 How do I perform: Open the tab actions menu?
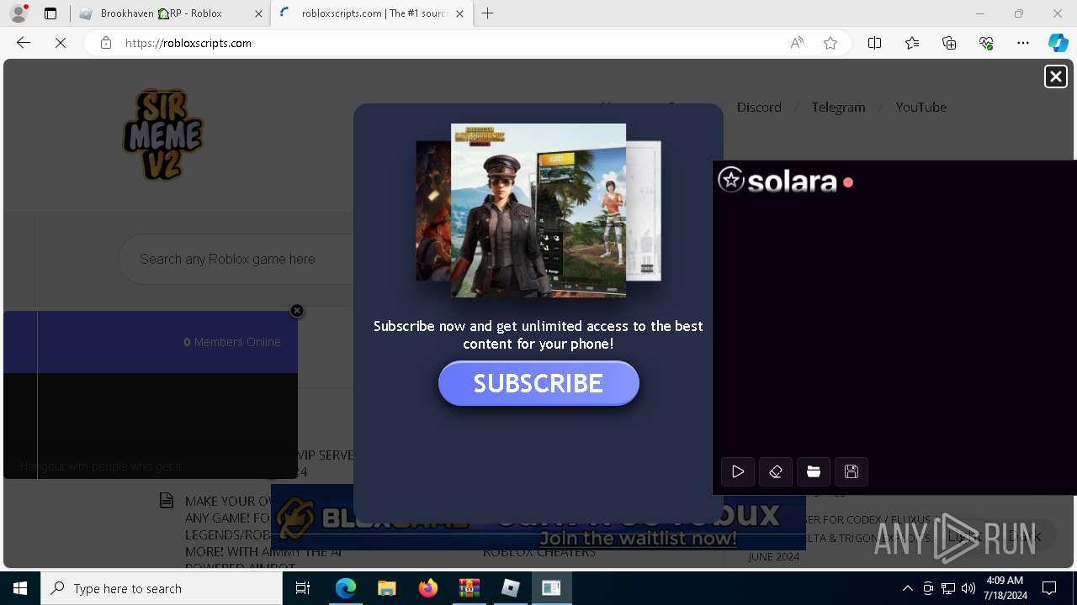pyautogui.click(x=50, y=13)
